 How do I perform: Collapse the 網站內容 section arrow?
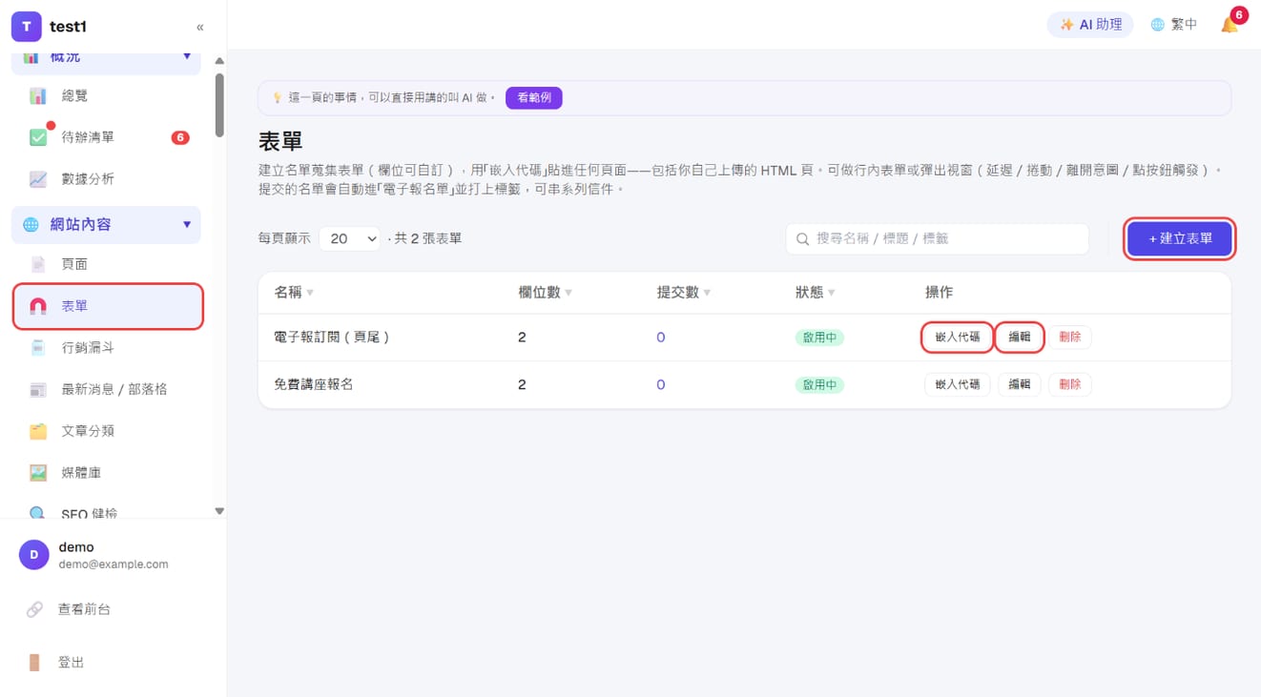click(x=187, y=224)
